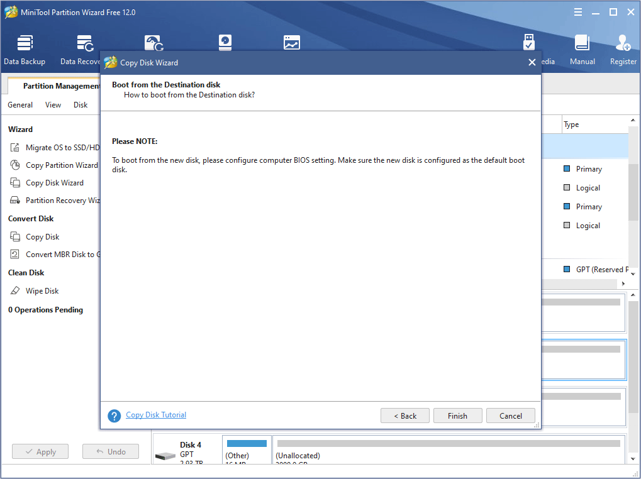
Task: Click the partition list scroll-down arrow
Action: tap(633, 273)
